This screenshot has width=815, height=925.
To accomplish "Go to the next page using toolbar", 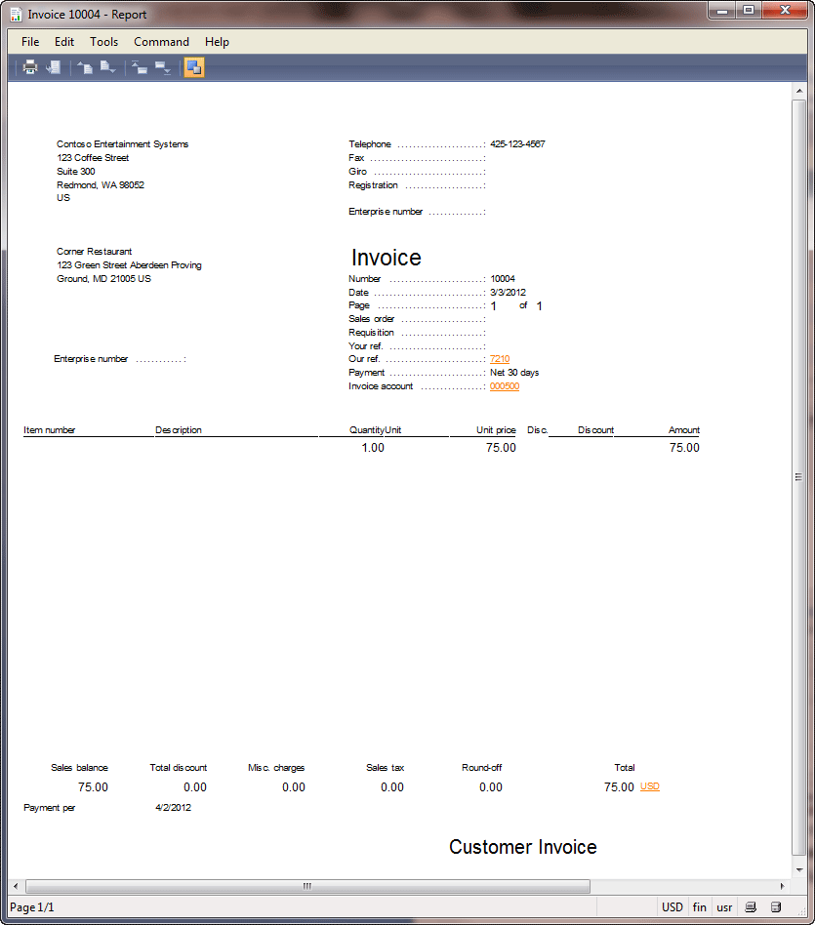I will [107, 67].
